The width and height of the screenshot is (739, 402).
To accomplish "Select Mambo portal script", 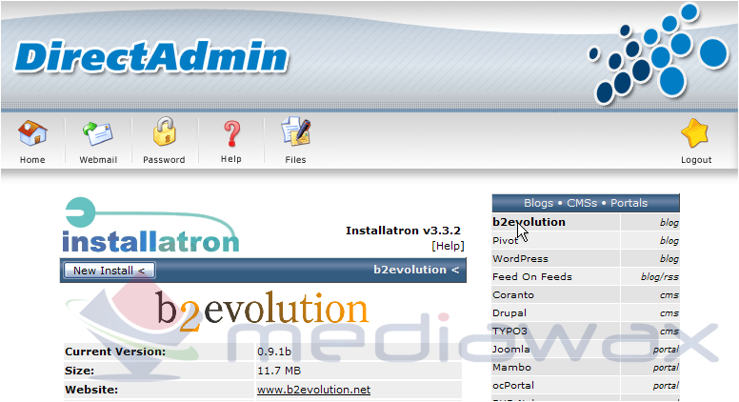I will (511, 367).
